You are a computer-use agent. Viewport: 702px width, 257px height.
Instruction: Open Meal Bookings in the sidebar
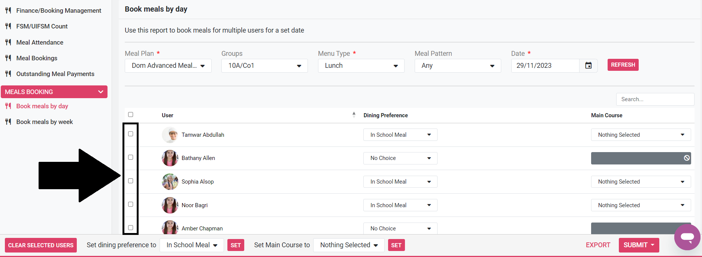pyautogui.click(x=37, y=58)
